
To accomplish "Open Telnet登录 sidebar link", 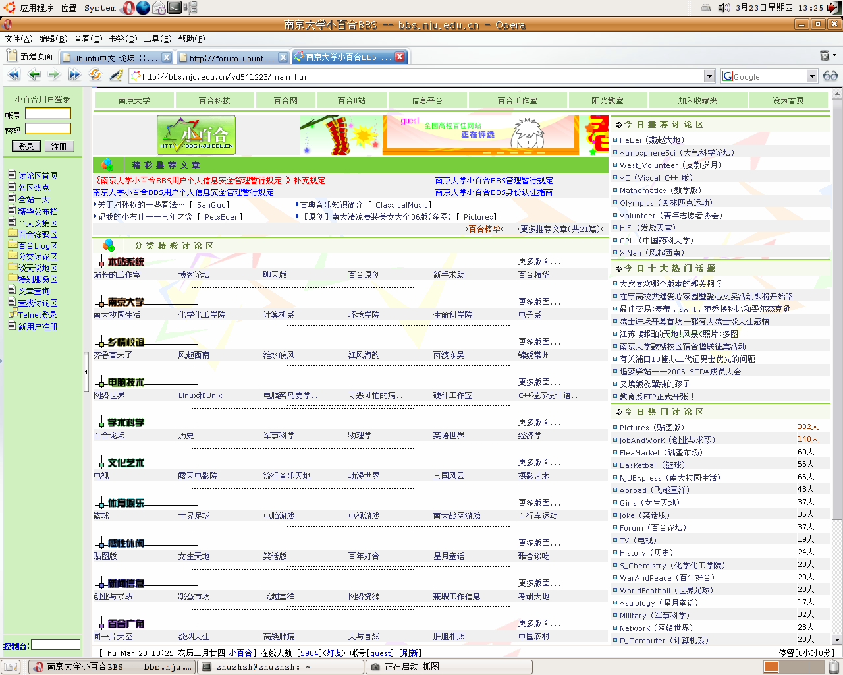I will [x=38, y=314].
